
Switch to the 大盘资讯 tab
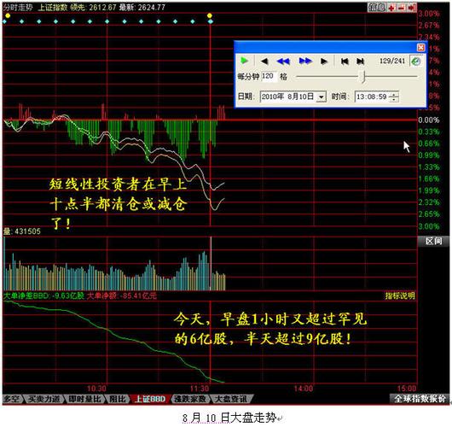231,399
